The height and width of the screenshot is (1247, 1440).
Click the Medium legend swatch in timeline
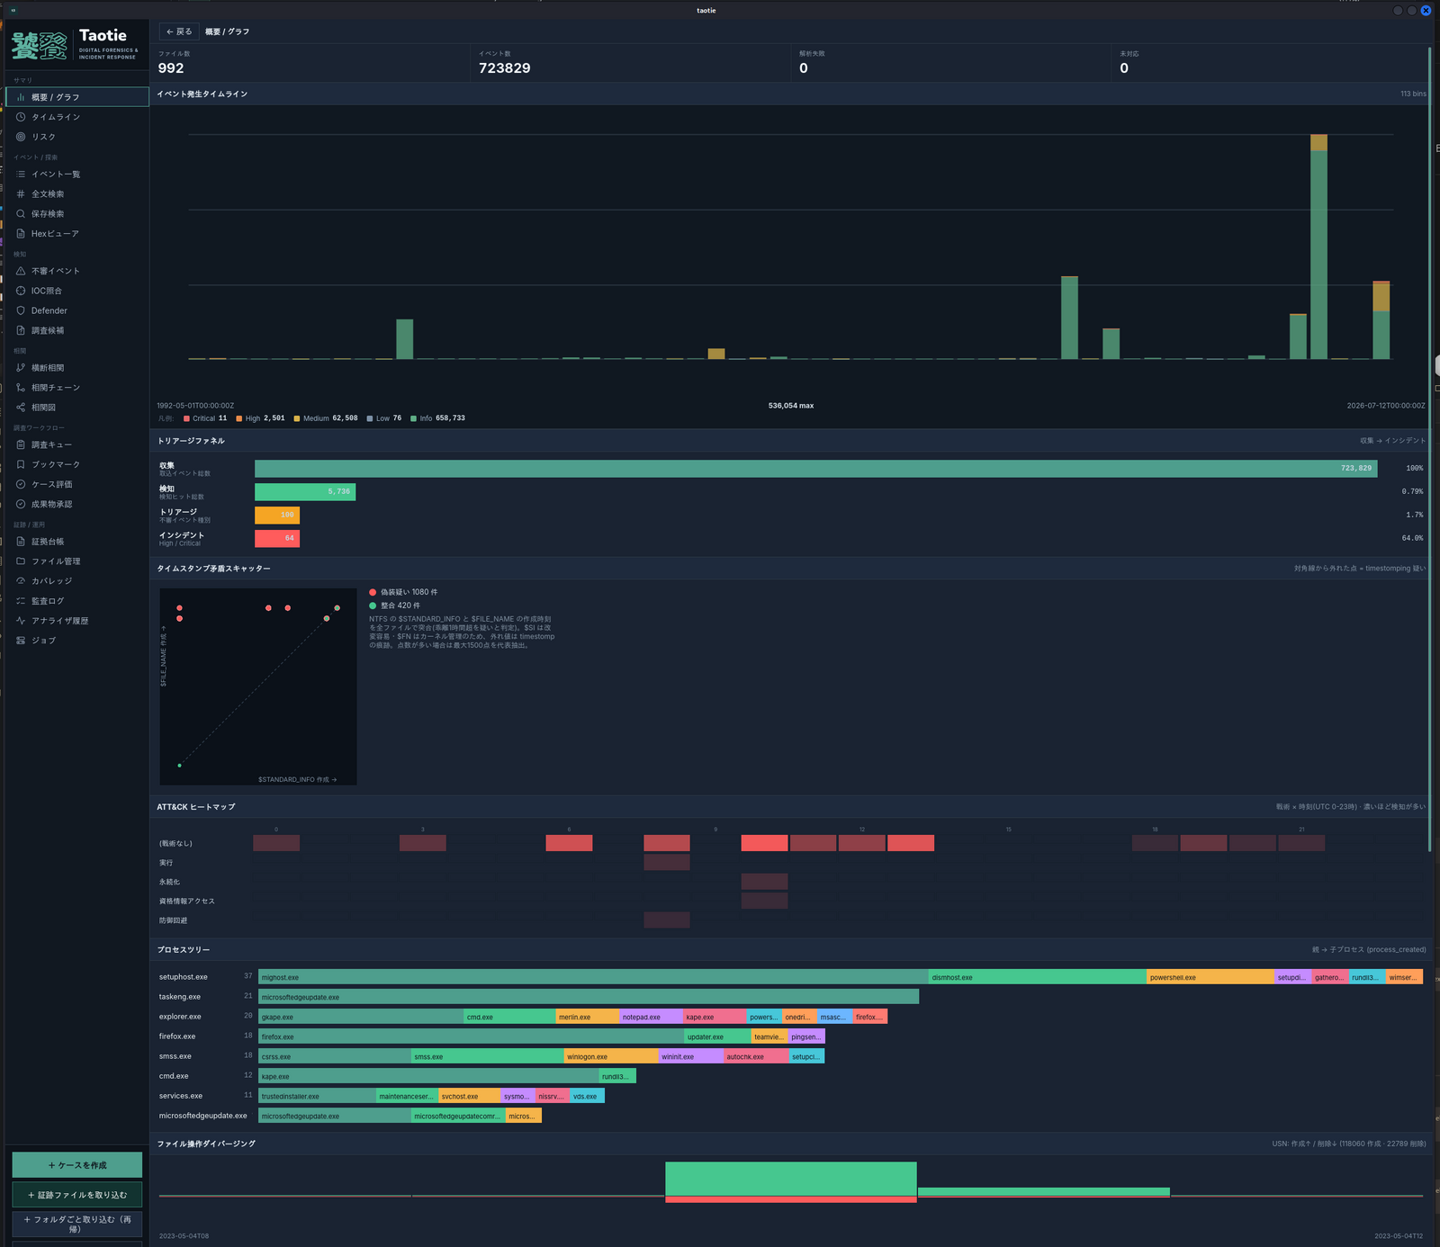tap(297, 418)
